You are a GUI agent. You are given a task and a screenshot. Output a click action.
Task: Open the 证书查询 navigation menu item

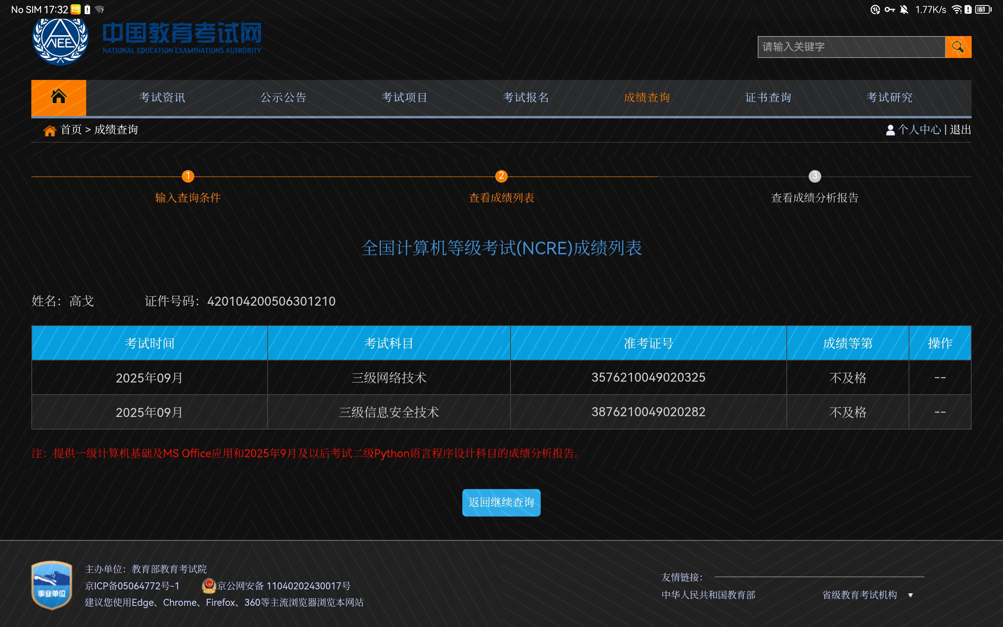point(768,98)
